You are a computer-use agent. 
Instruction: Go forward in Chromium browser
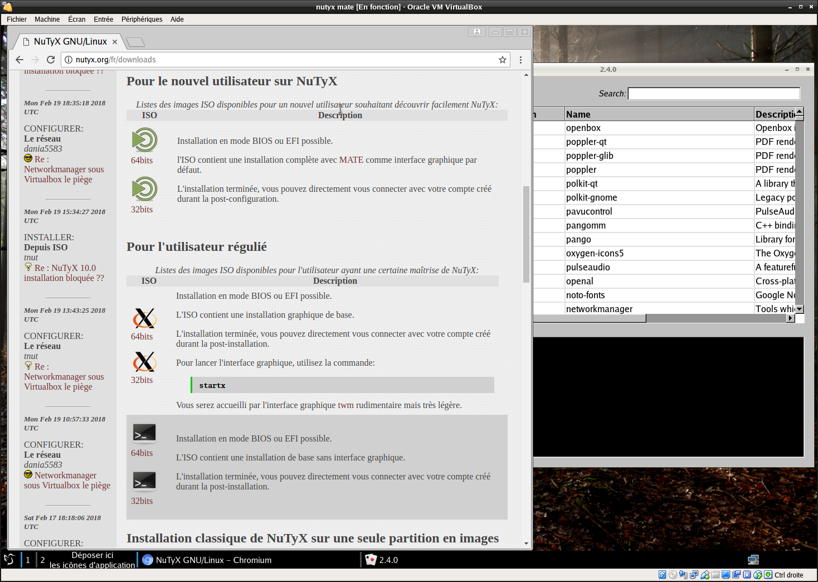pos(35,60)
